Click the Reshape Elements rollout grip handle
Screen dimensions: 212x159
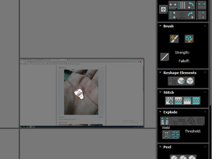click(205, 72)
